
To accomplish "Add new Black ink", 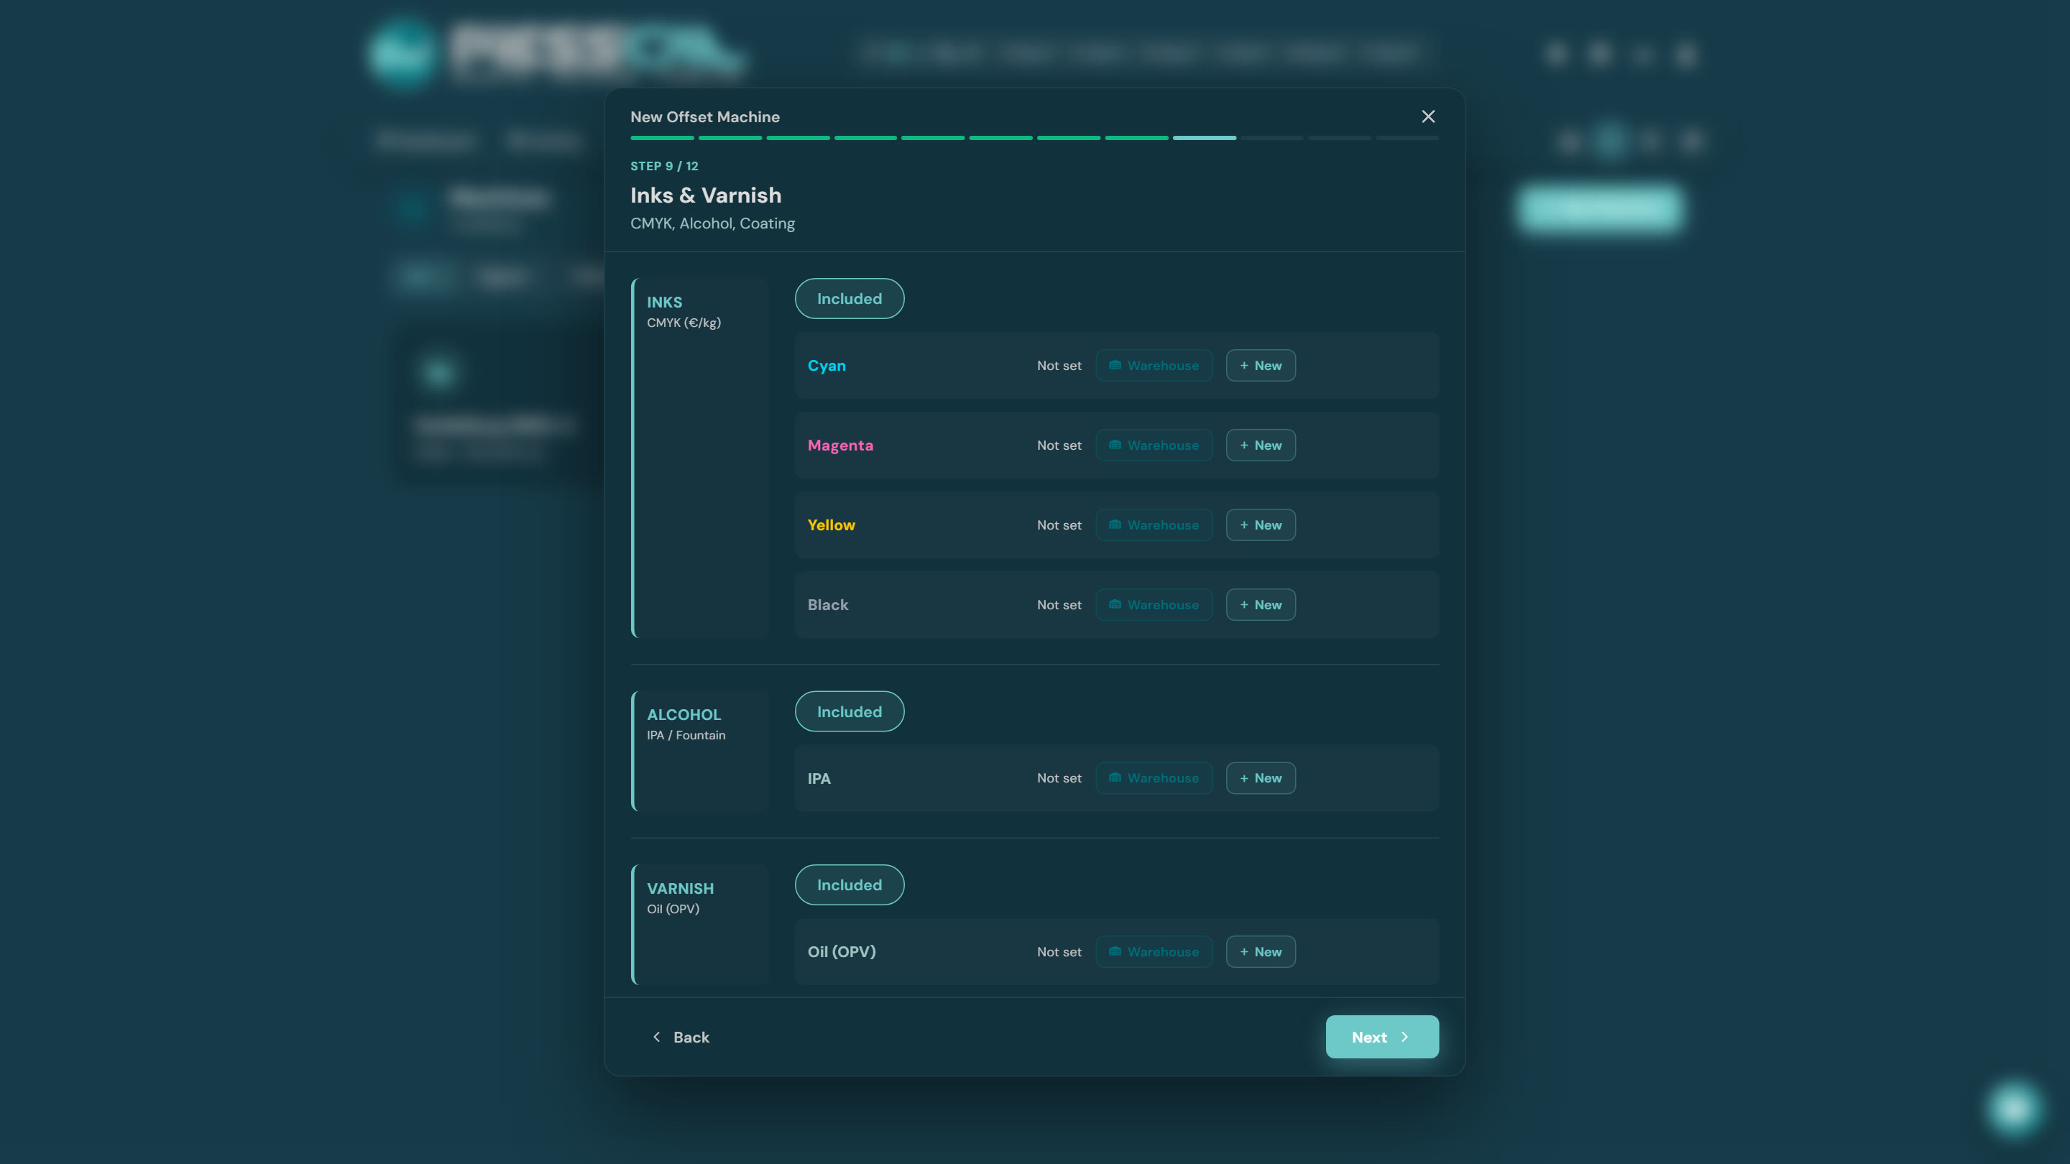I will click(x=1260, y=605).
